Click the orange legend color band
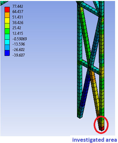This screenshot has height=143, width=118. click(x=7, y=15)
